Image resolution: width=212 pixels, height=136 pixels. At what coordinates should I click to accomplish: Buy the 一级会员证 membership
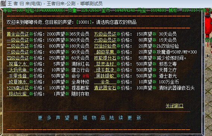(x=18, y=40)
